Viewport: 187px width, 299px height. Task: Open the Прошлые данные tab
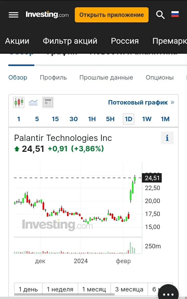(x=106, y=77)
